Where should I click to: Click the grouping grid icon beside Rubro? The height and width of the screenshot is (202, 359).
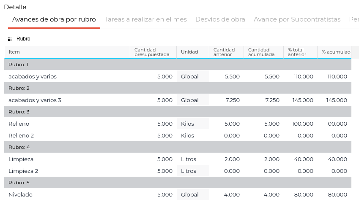click(x=10, y=39)
